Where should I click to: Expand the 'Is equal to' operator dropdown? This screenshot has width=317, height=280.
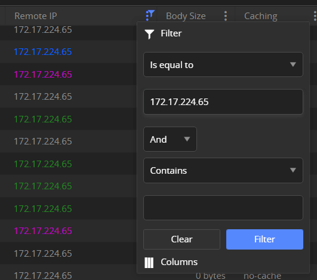point(223,64)
